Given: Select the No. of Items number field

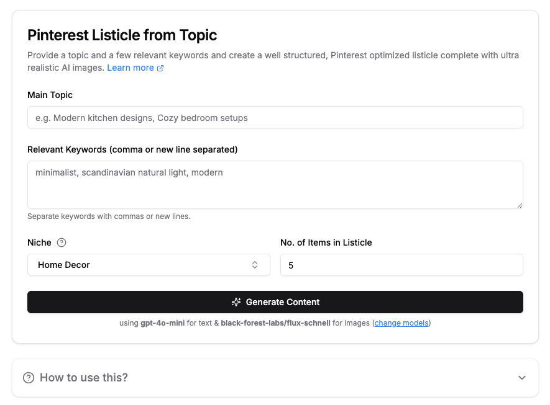Looking at the screenshot, I should (401, 265).
